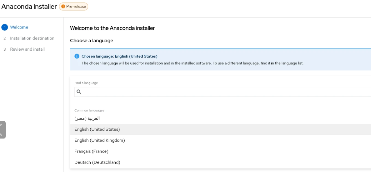Click the step 2 number in sidebar

pyautogui.click(x=5, y=38)
